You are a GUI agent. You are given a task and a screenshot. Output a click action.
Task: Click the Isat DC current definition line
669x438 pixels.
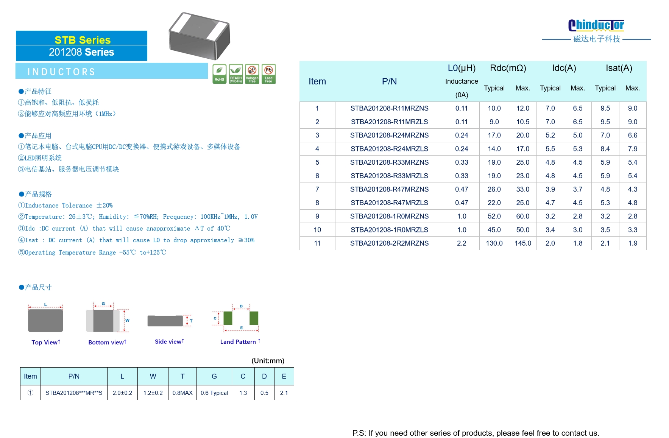pyautogui.click(x=136, y=240)
